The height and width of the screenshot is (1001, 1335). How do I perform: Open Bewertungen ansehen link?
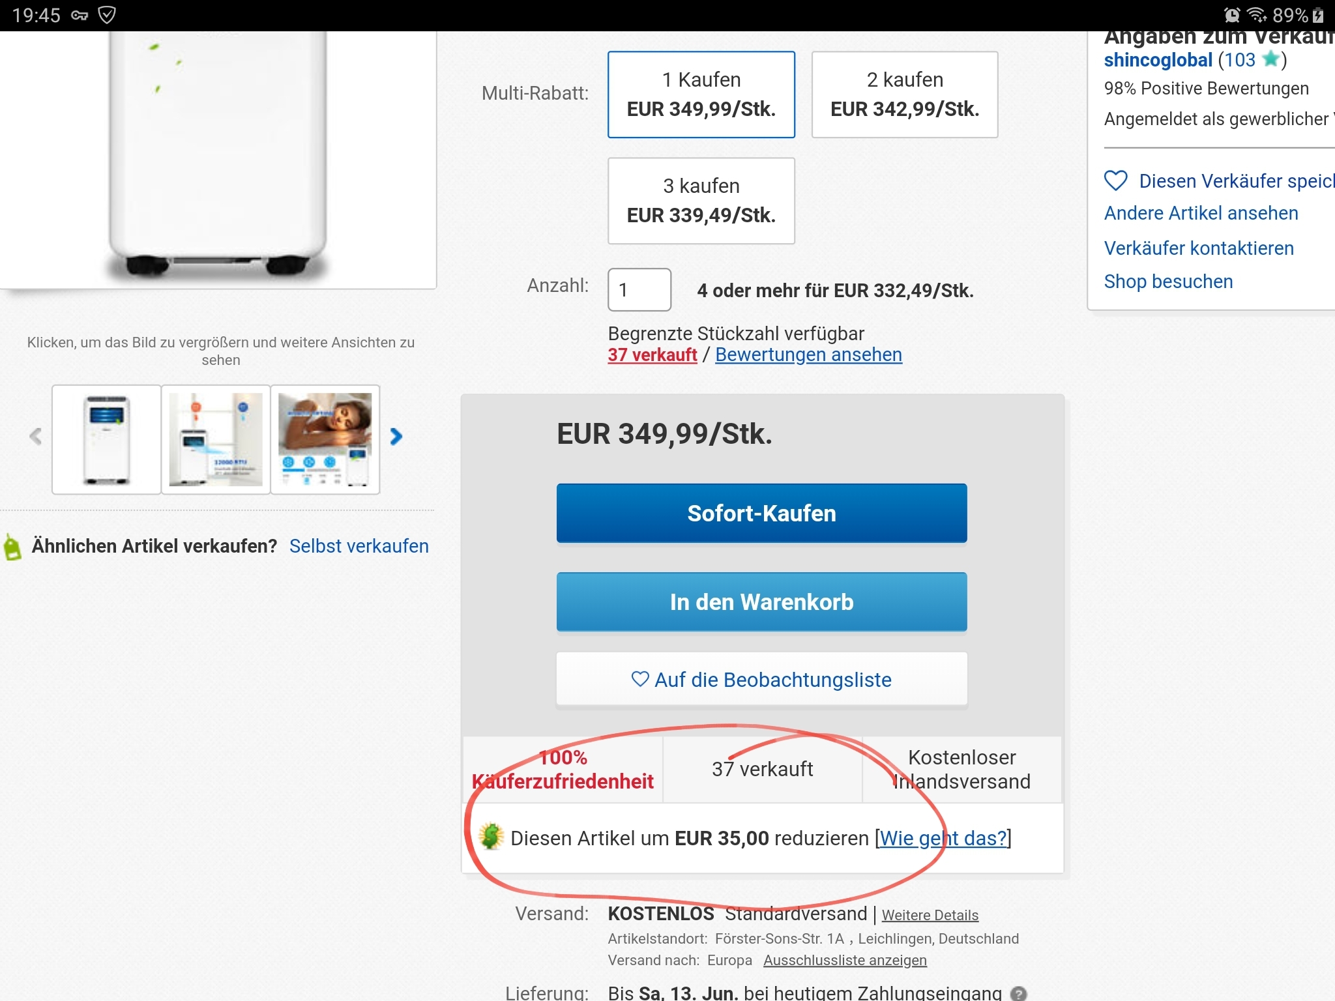click(x=808, y=355)
